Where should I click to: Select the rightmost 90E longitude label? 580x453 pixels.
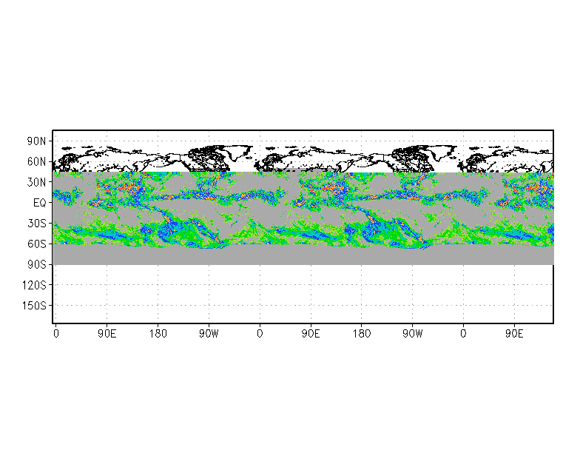[x=514, y=334]
